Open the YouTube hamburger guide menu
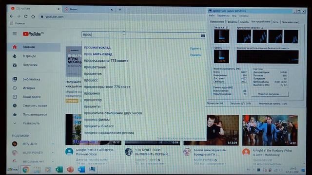Viewport: 312px width, 175px height. 15,34
